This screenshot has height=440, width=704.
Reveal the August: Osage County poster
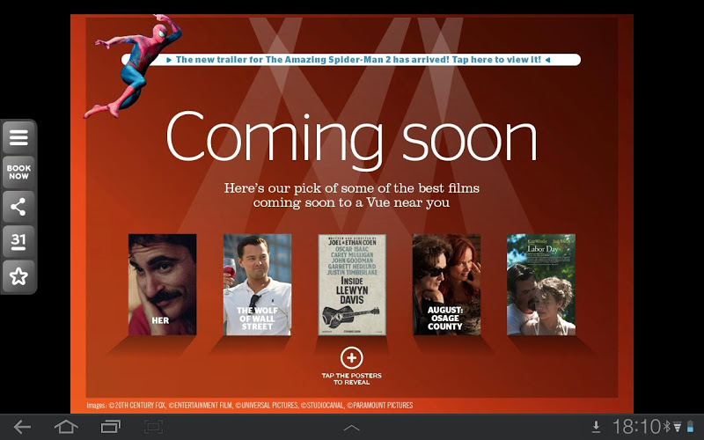pos(446,284)
